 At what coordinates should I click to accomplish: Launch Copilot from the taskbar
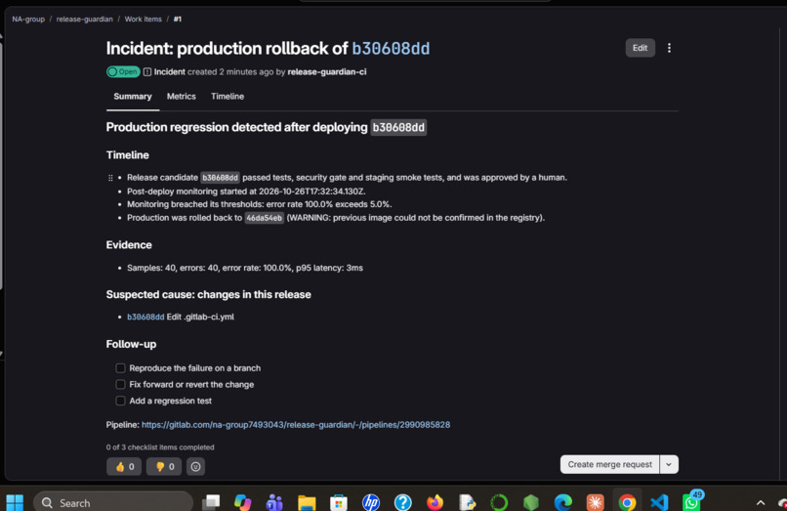242,502
